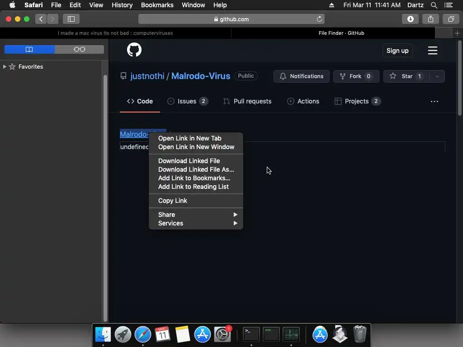
Task: Open Notification Center list icon
Action: point(449,5)
